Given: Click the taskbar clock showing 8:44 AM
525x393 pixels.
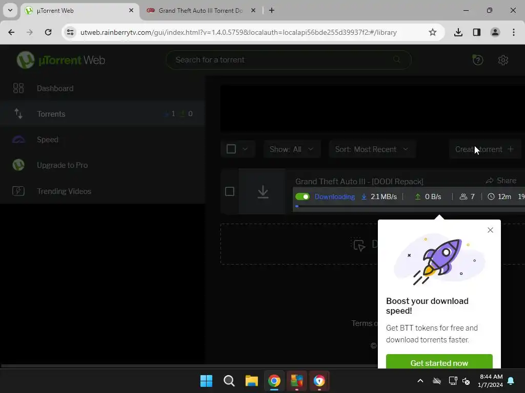Looking at the screenshot, I should click(x=491, y=381).
